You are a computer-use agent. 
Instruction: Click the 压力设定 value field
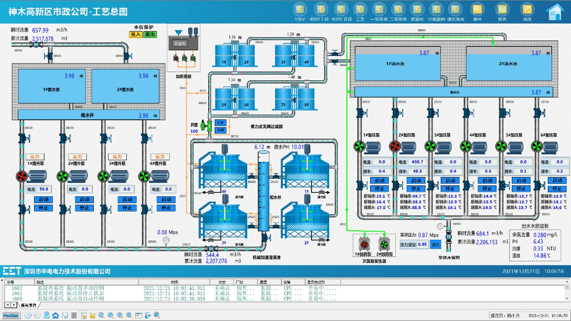click(422, 244)
